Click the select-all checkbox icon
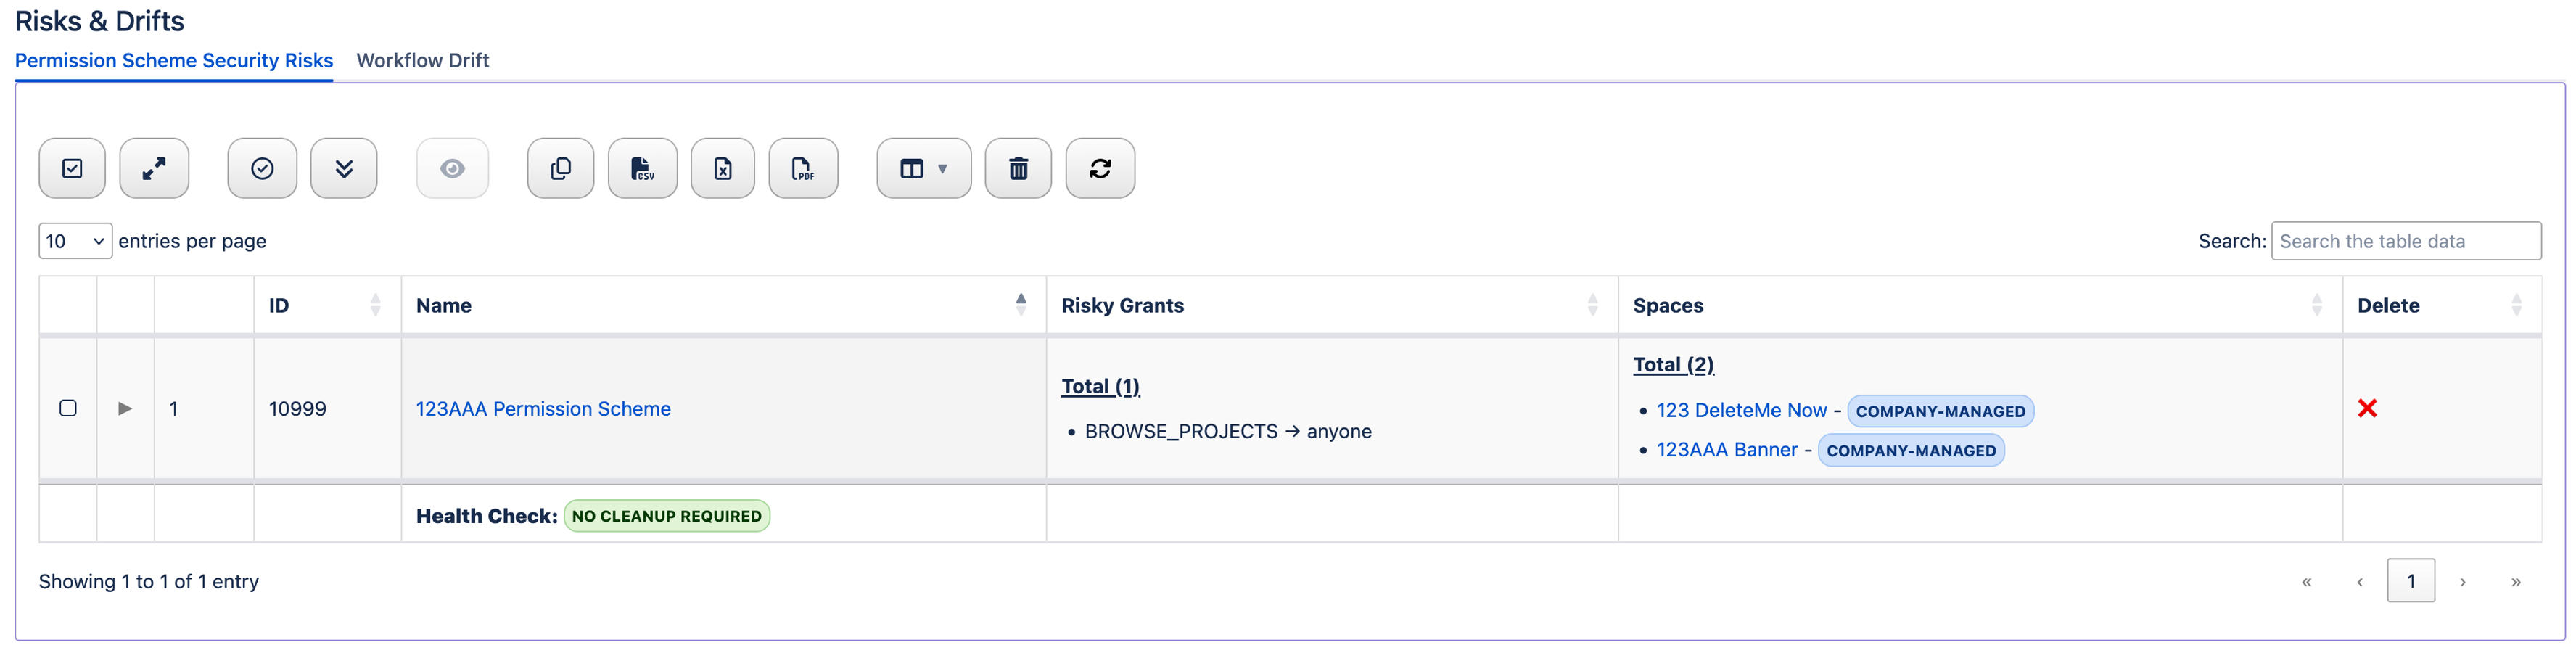The height and width of the screenshot is (653, 2576). tap(72, 168)
